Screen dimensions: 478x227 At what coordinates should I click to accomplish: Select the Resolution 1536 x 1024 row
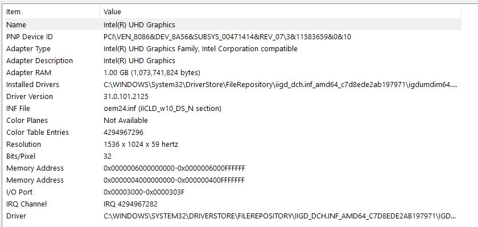[233, 144]
